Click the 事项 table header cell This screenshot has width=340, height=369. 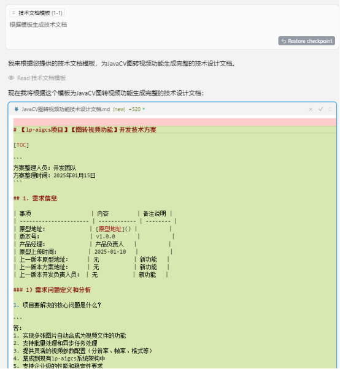pos(25,214)
